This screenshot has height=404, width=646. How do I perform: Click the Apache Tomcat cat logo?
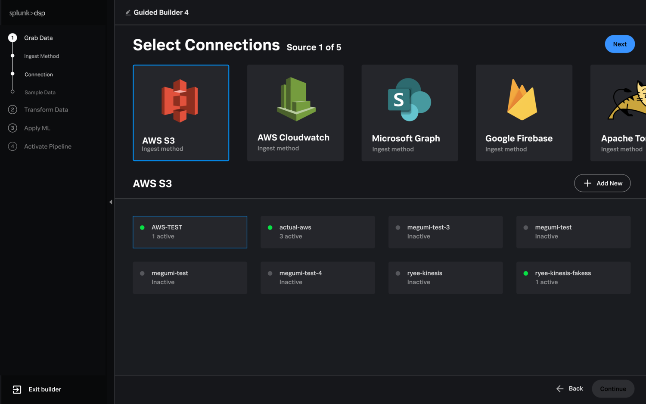(x=627, y=100)
